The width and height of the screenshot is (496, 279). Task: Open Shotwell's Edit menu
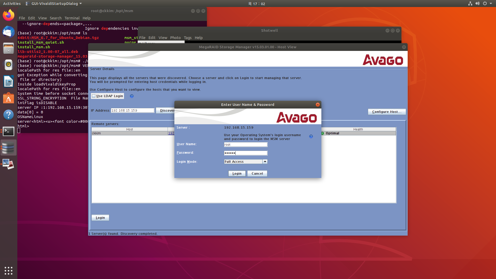click(152, 38)
